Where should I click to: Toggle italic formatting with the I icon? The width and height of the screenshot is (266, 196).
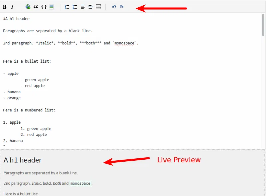click(x=13, y=7)
